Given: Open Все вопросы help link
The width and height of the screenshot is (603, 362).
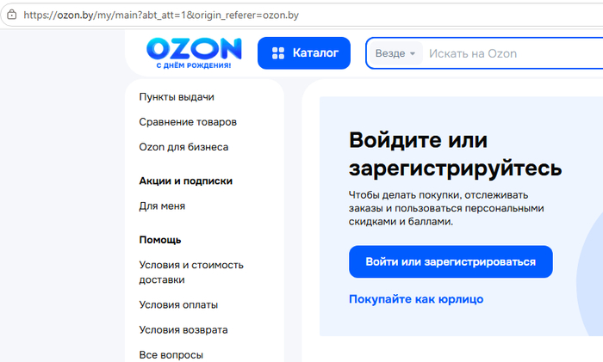Looking at the screenshot, I should point(171,355).
